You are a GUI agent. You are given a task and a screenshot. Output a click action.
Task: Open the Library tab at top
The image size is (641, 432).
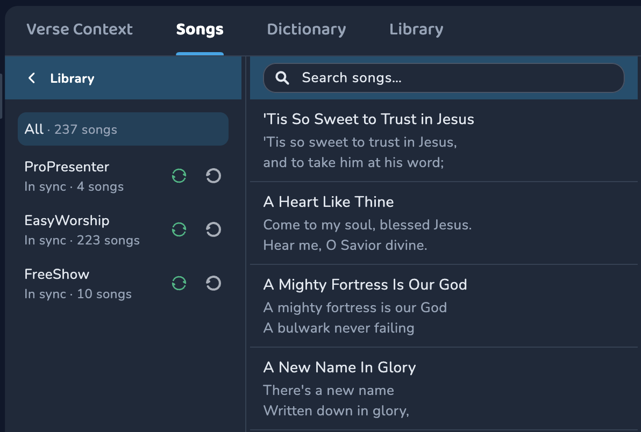coord(416,30)
